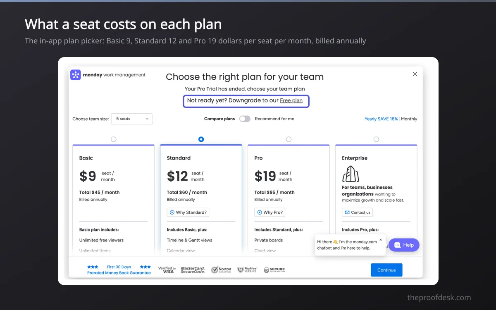Select the Enterprise plan radio button

tap(376, 139)
